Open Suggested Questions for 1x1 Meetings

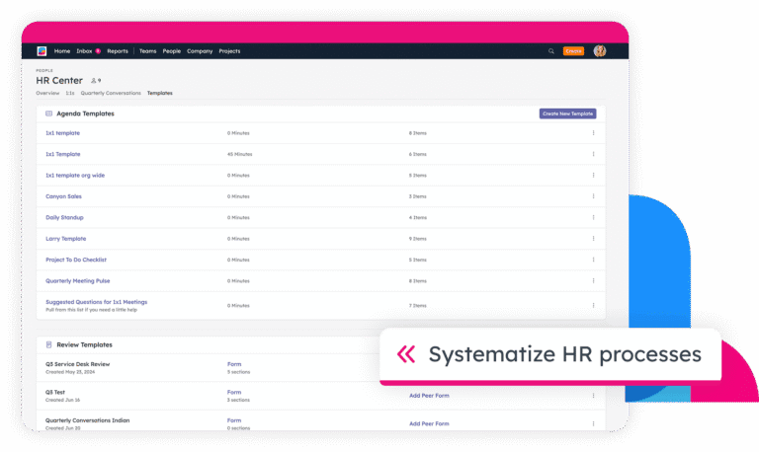[x=96, y=302]
